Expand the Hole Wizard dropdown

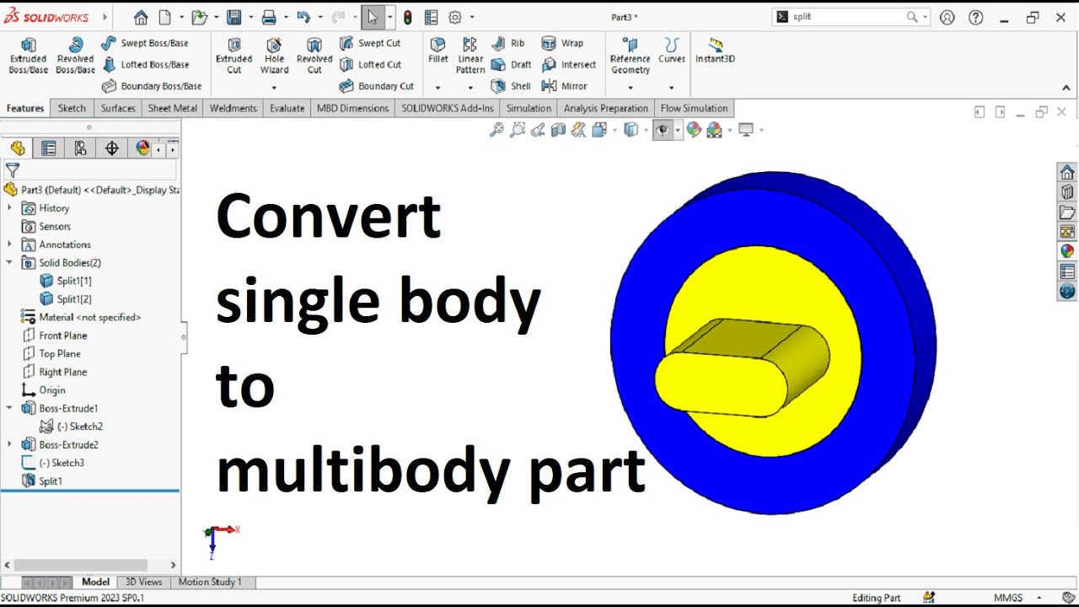[274, 88]
